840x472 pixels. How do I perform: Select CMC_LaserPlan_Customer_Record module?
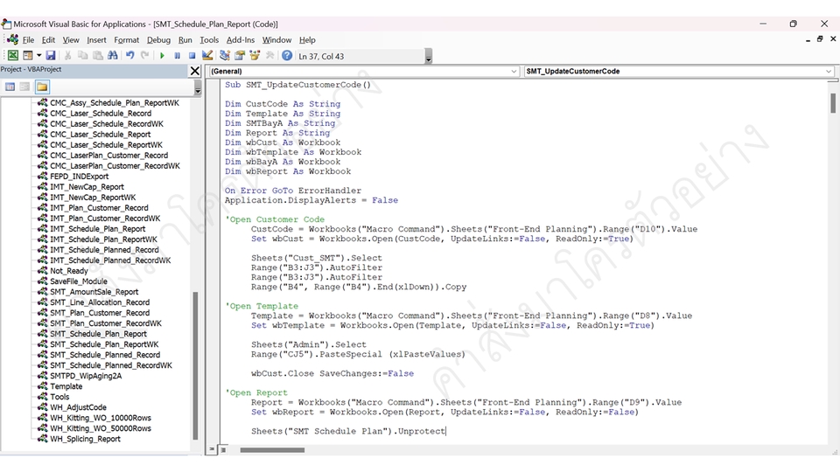click(x=108, y=156)
